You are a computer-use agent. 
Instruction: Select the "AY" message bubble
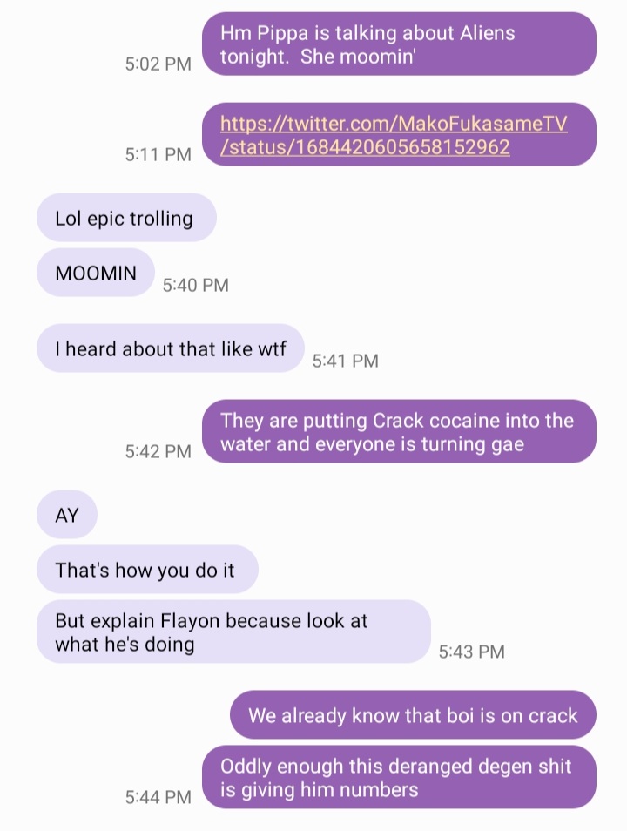[67, 515]
